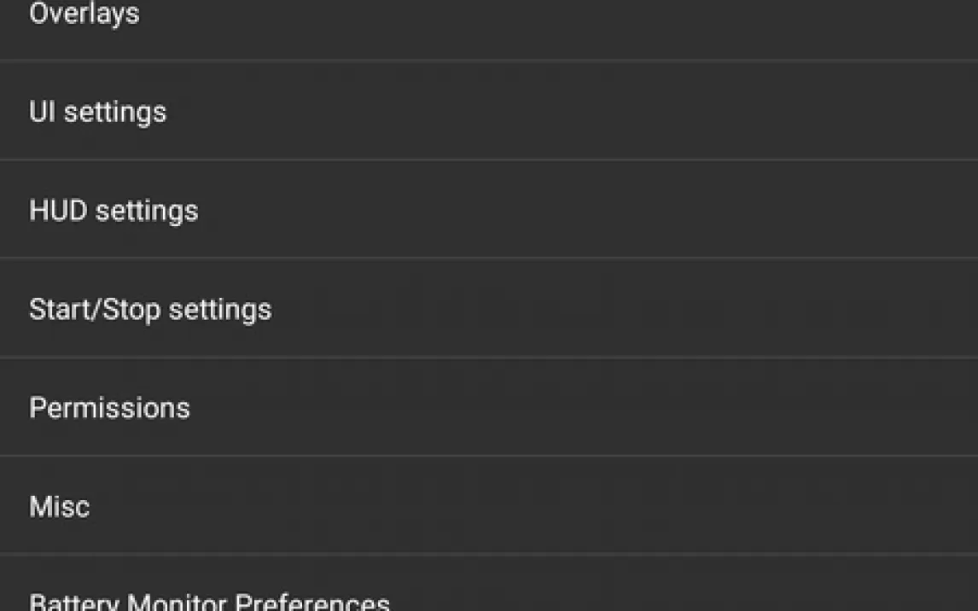Open the Overlays settings entry
Screen dimensions: 978x611
tap(488, 17)
